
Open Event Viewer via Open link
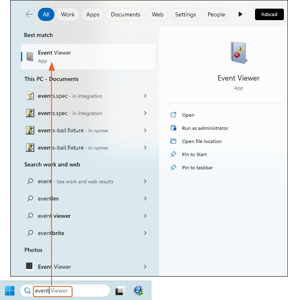[188, 115]
